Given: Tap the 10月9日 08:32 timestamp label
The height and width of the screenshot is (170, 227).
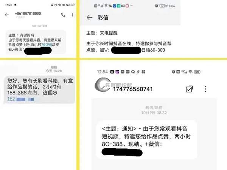Looking at the screenshot, I should pyautogui.click(x=154, y=113).
